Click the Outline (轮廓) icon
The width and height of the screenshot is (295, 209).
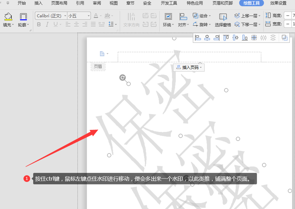23,17
